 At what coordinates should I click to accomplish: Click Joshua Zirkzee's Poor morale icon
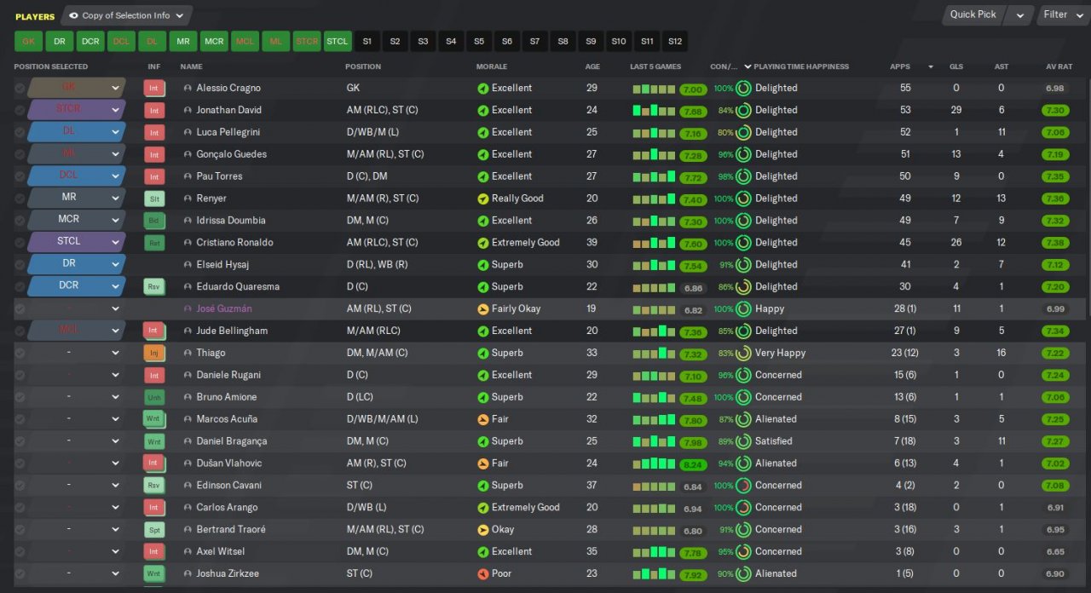[482, 573]
